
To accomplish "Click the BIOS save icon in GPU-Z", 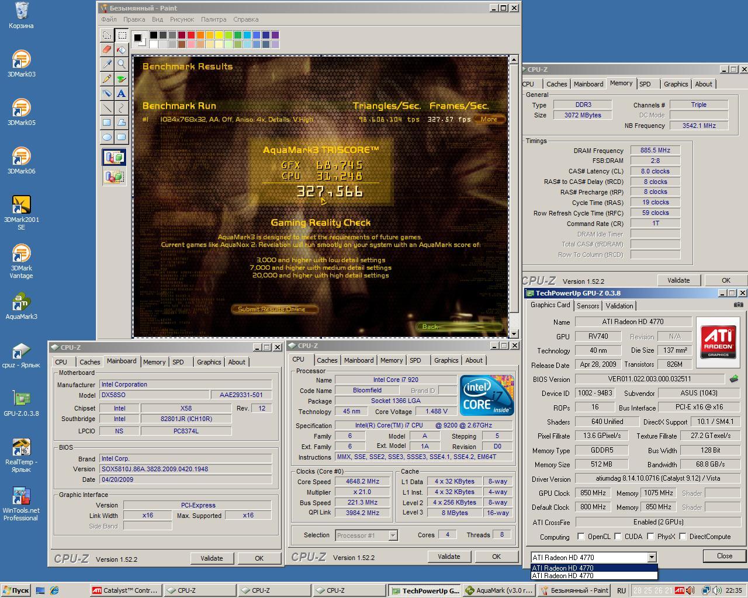I will tap(734, 379).
